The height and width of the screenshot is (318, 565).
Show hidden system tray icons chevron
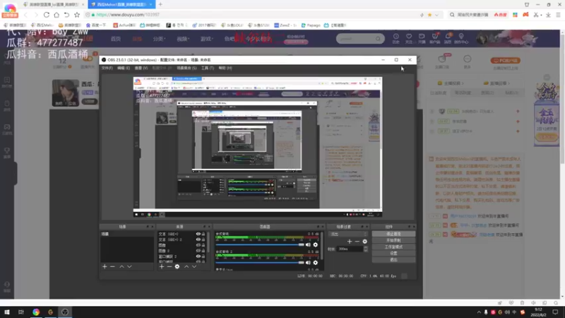pyautogui.click(x=479, y=312)
